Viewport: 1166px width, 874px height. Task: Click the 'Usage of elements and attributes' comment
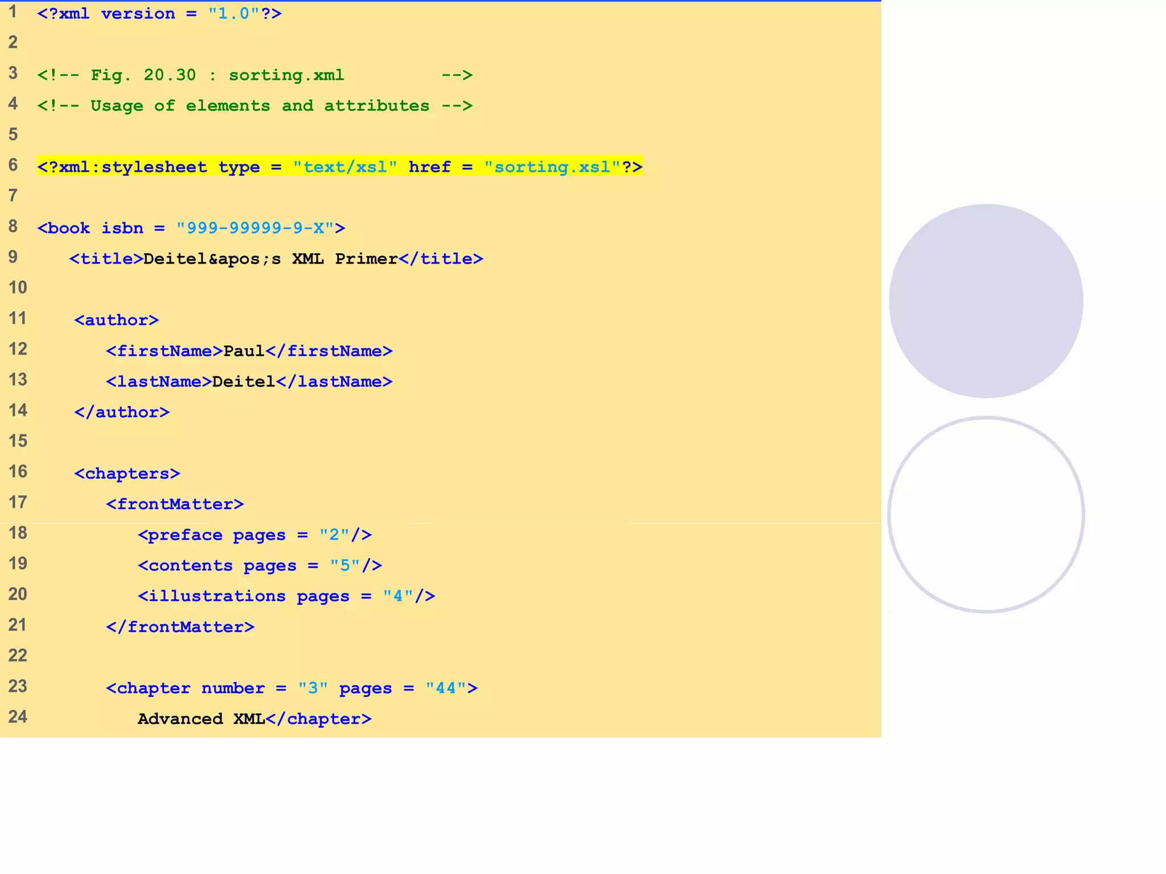coord(255,106)
